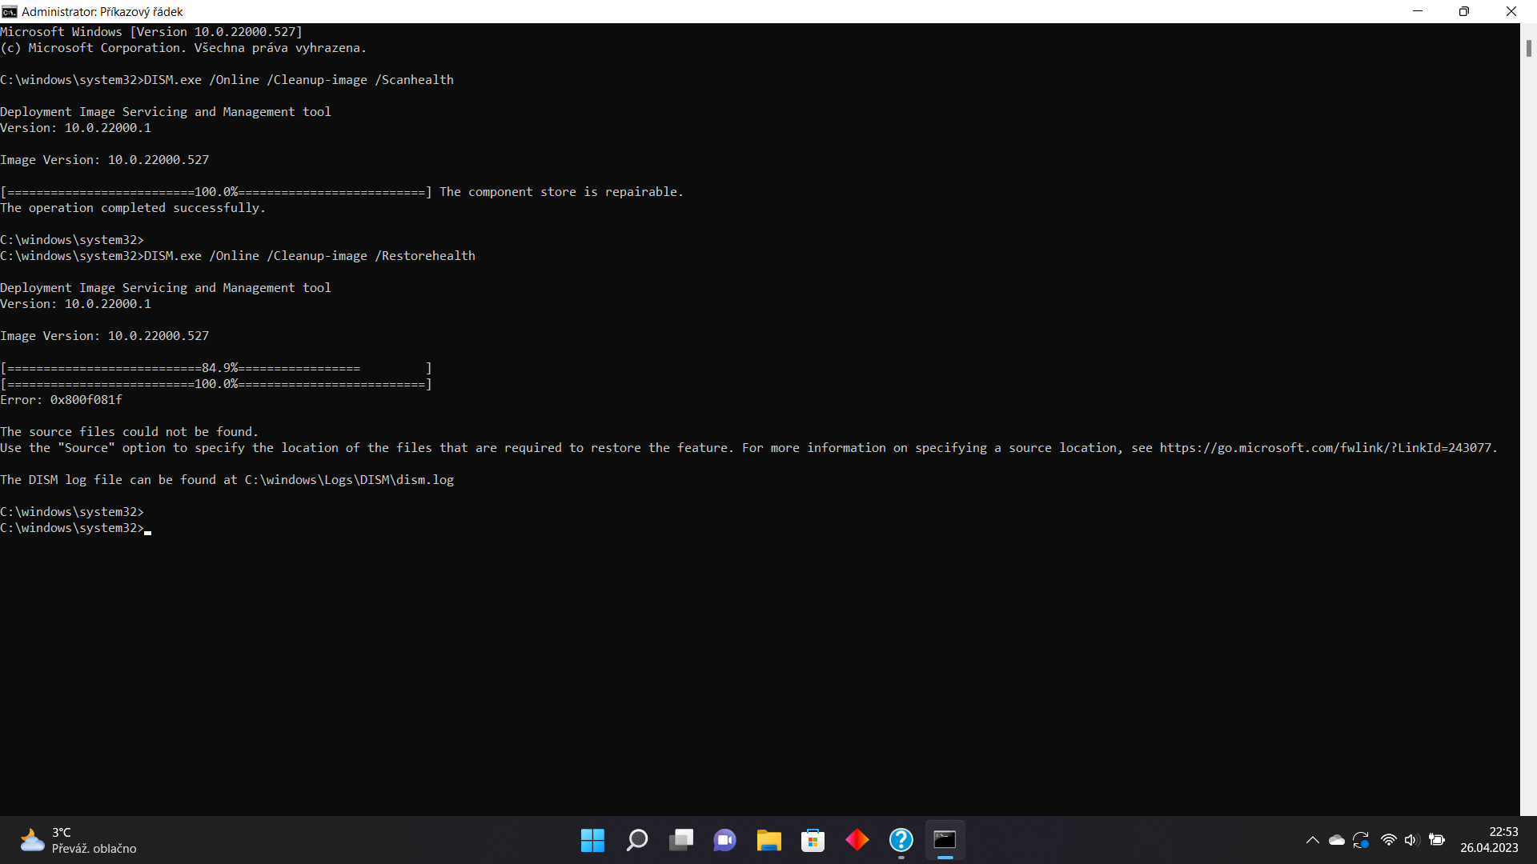Click the window title 'Administrator: Příkazový řádek'
1537x864 pixels.
102,11
